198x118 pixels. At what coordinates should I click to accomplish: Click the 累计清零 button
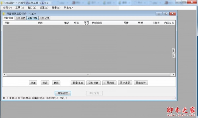click(125, 83)
